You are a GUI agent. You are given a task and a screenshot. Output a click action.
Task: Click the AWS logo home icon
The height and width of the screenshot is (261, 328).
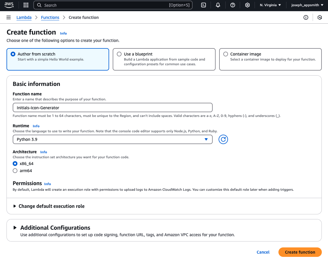(x=9, y=5)
